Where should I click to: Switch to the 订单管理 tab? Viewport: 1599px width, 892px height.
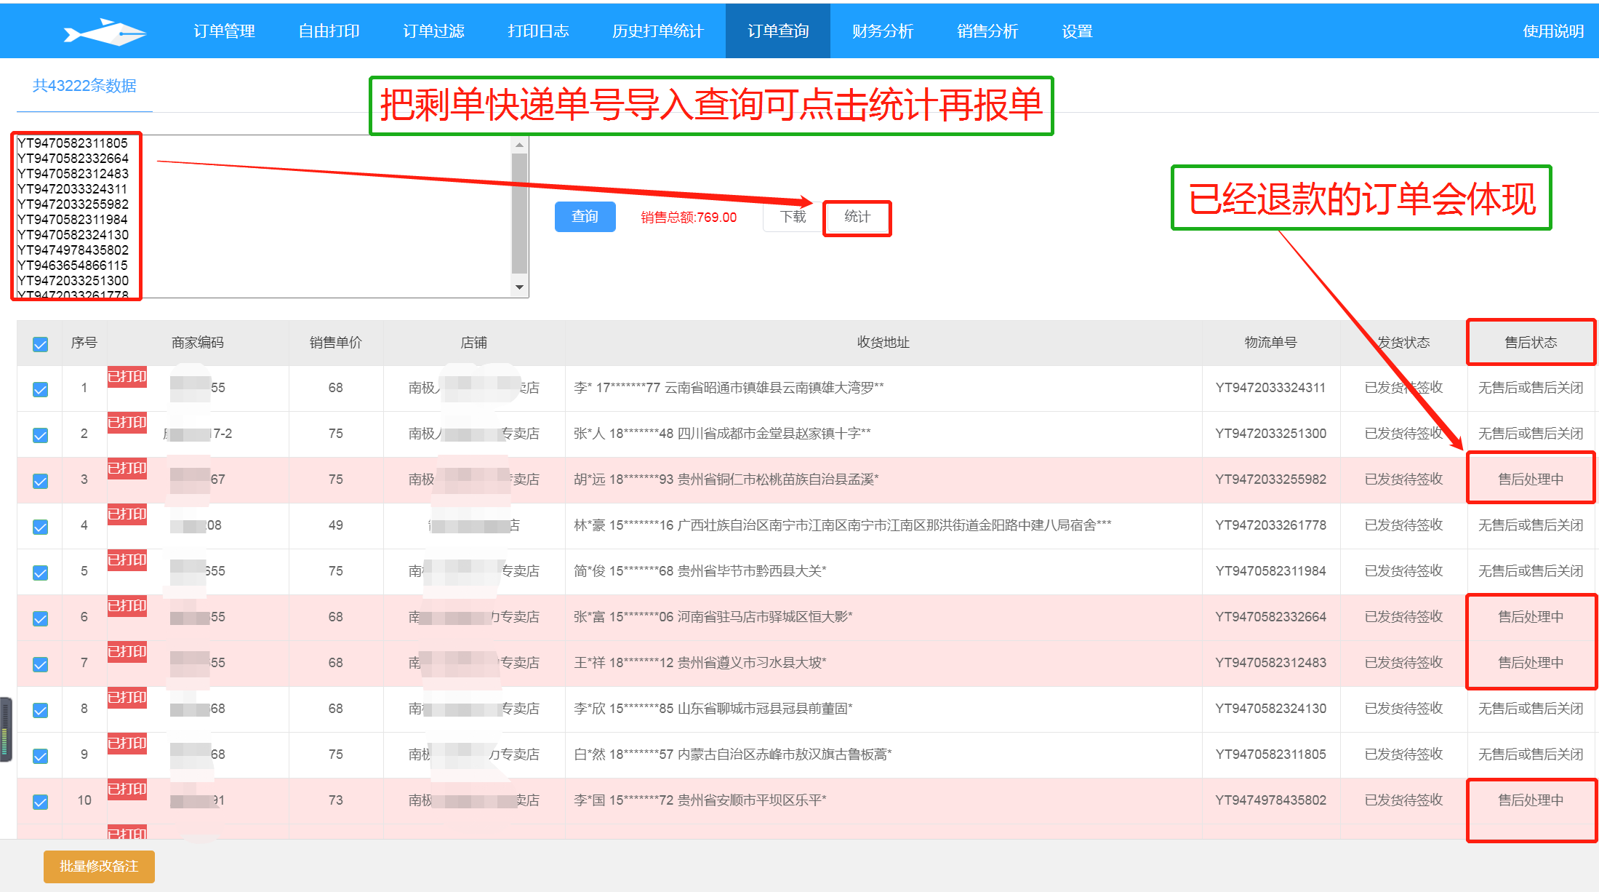(x=224, y=31)
